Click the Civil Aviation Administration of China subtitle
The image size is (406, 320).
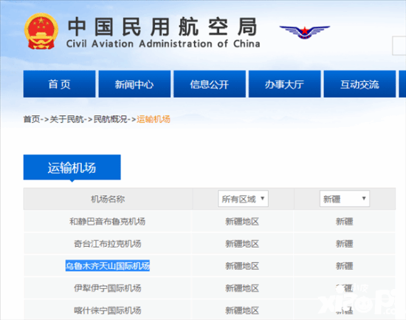point(163,44)
